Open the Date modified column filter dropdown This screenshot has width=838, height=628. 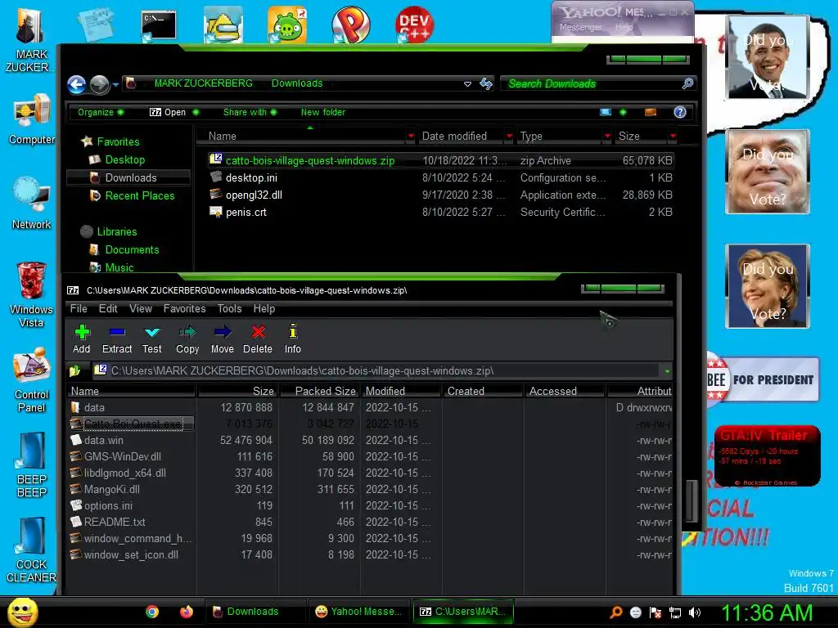coord(509,137)
